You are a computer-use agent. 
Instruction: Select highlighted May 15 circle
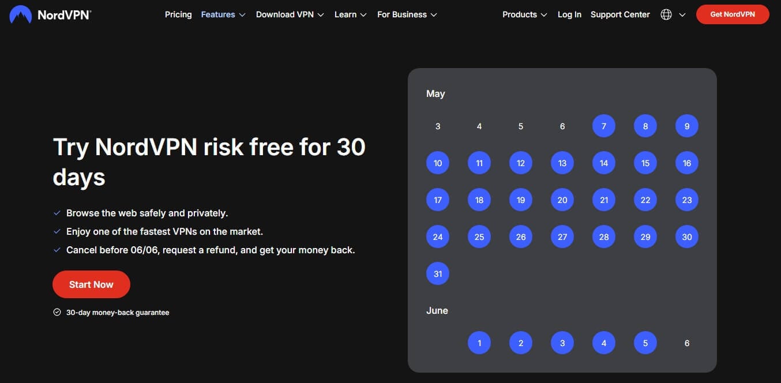click(x=645, y=163)
